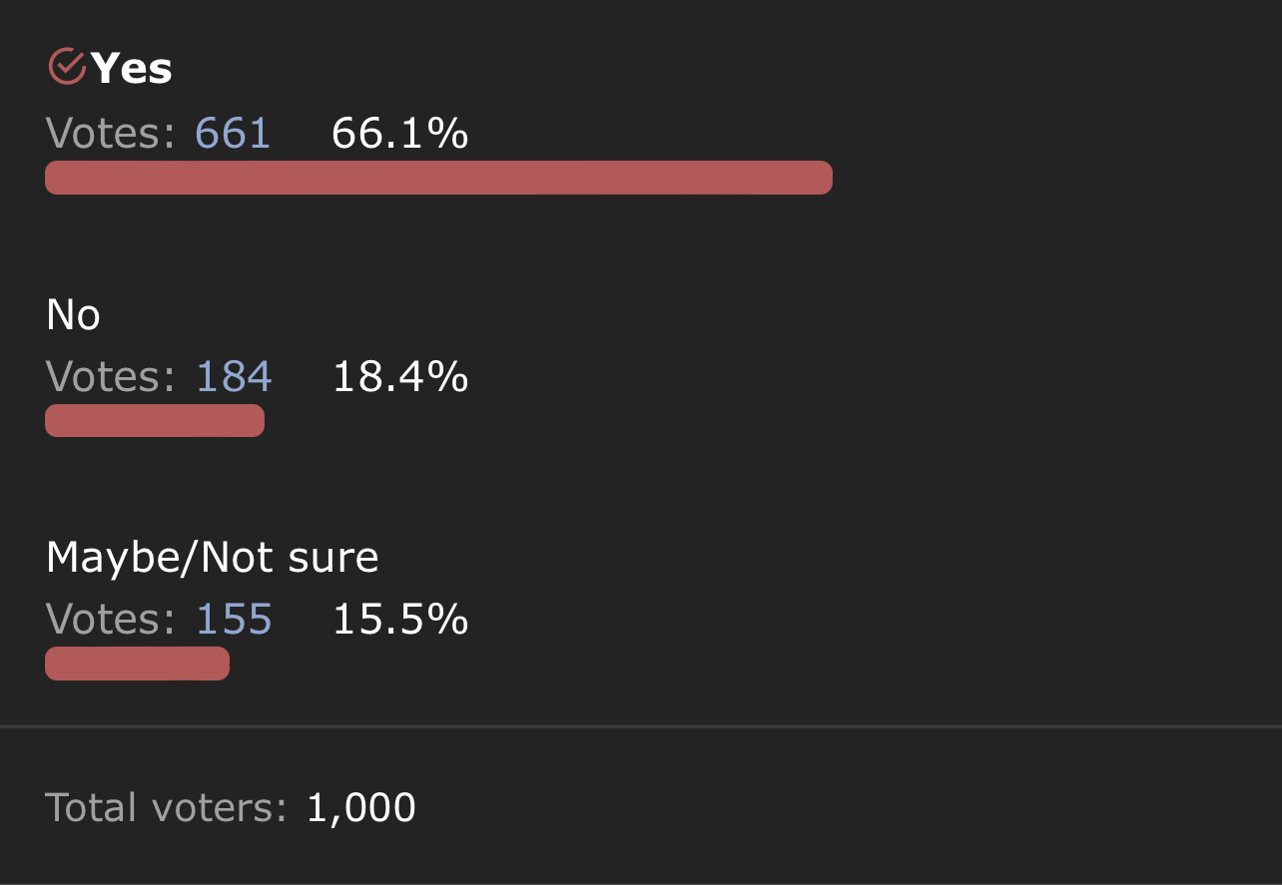Select the No option label
The width and height of the screenshot is (1282, 885).
(73, 315)
